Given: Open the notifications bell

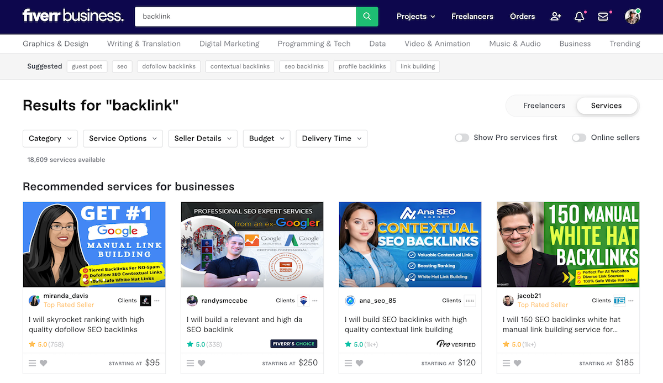Looking at the screenshot, I should coord(580,17).
